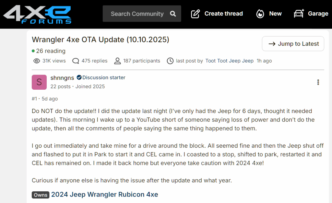
Task: Click the #1 post number link
Action: click(34, 99)
